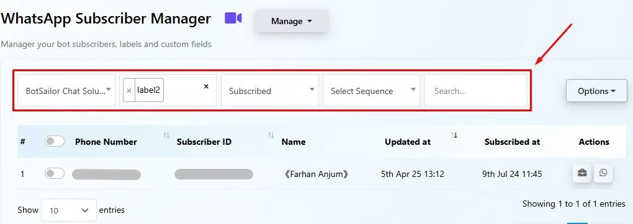The image size is (633, 224).
Task: Sort by Phone Number column arrows
Action: pyautogui.click(x=166, y=136)
